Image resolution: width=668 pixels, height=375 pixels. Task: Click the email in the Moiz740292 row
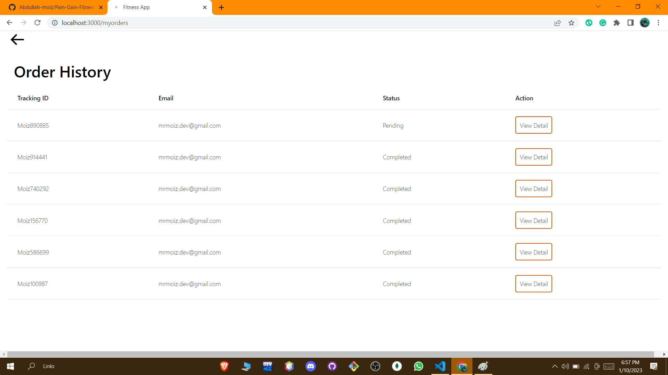(189, 189)
